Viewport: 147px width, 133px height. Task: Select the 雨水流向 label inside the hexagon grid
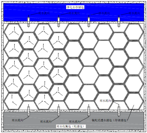click(x=105, y=101)
